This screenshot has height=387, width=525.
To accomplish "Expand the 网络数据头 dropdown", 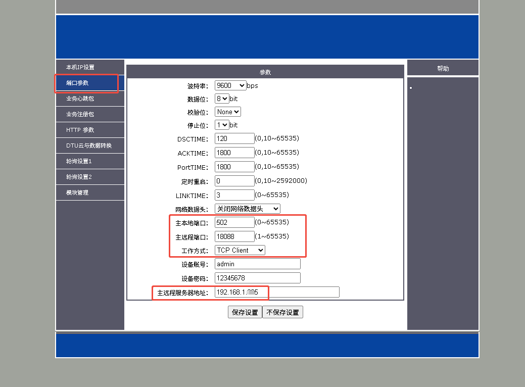I will click(247, 209).
